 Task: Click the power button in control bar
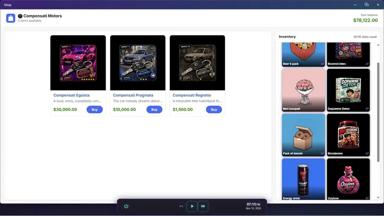tap(126, 206)
